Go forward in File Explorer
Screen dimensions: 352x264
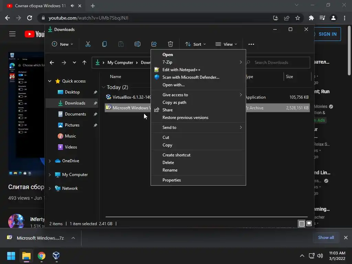pos(64,63)
